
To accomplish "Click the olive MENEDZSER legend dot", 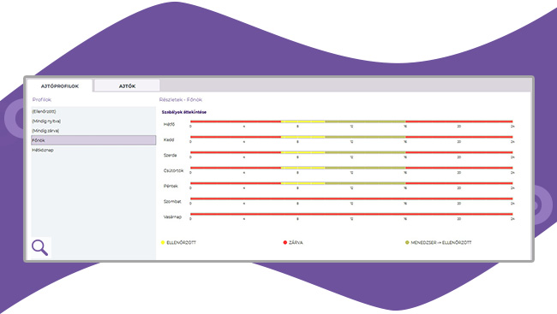I will (407, 242).
